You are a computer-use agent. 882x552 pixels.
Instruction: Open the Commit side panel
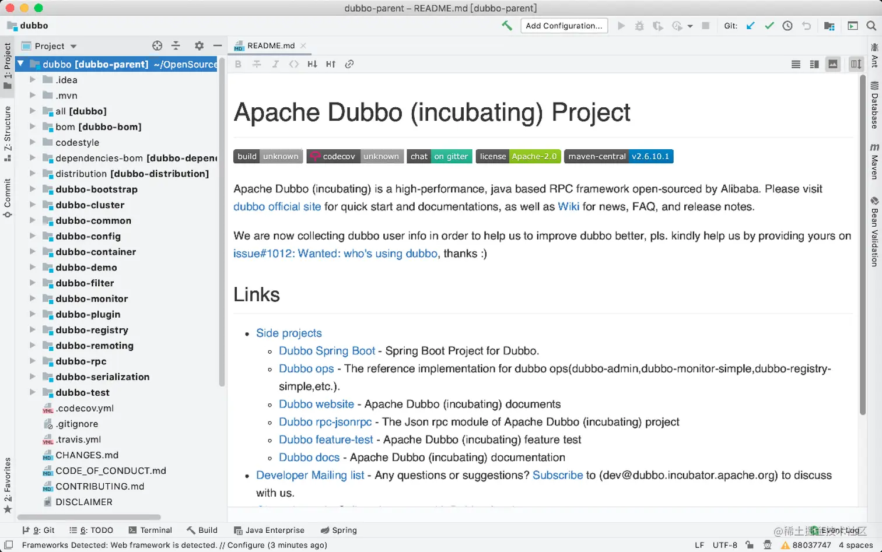pyautogui.click(x=8, y=198)
